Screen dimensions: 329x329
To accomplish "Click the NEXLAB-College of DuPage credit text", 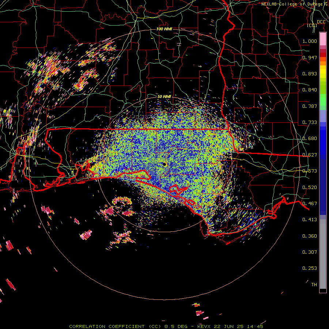I will pos(295,4).
